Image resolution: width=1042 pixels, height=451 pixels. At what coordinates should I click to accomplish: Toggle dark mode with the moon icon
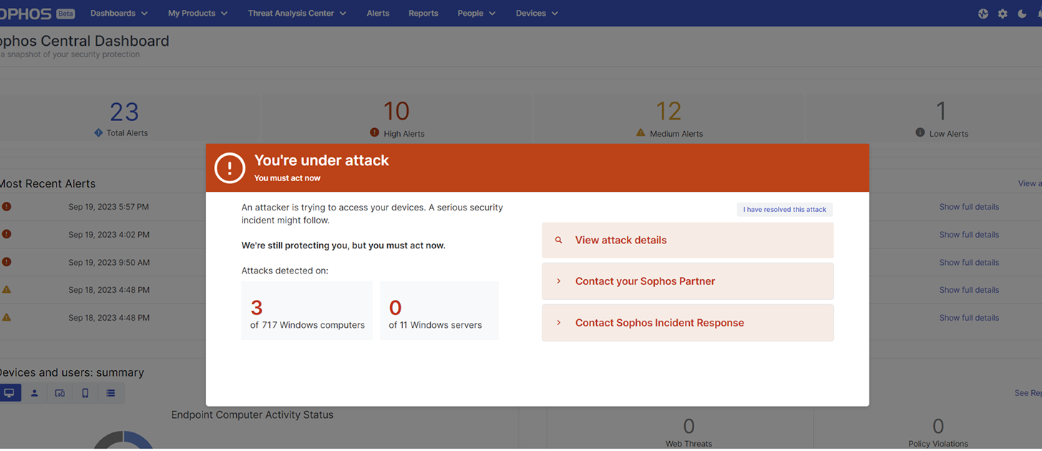click(x=1022, y=14)
